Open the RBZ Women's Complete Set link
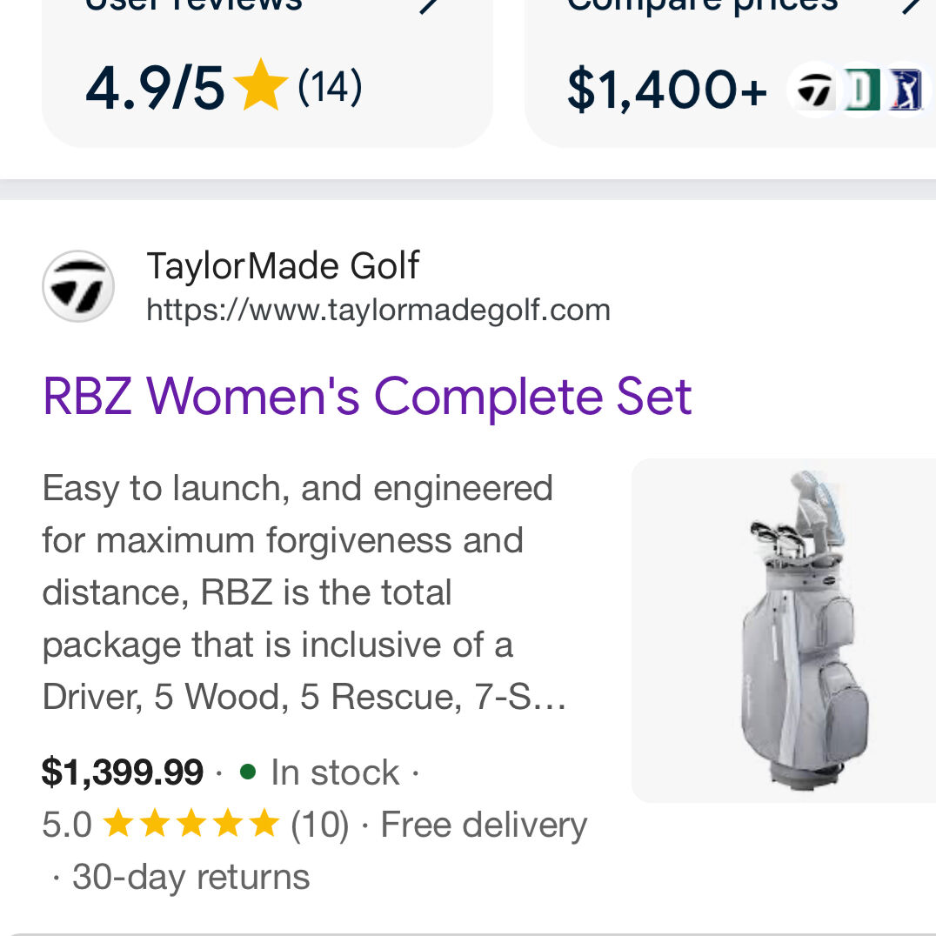Image resolution: width=936 pixels, height=936 pixels. coord(366,397)
